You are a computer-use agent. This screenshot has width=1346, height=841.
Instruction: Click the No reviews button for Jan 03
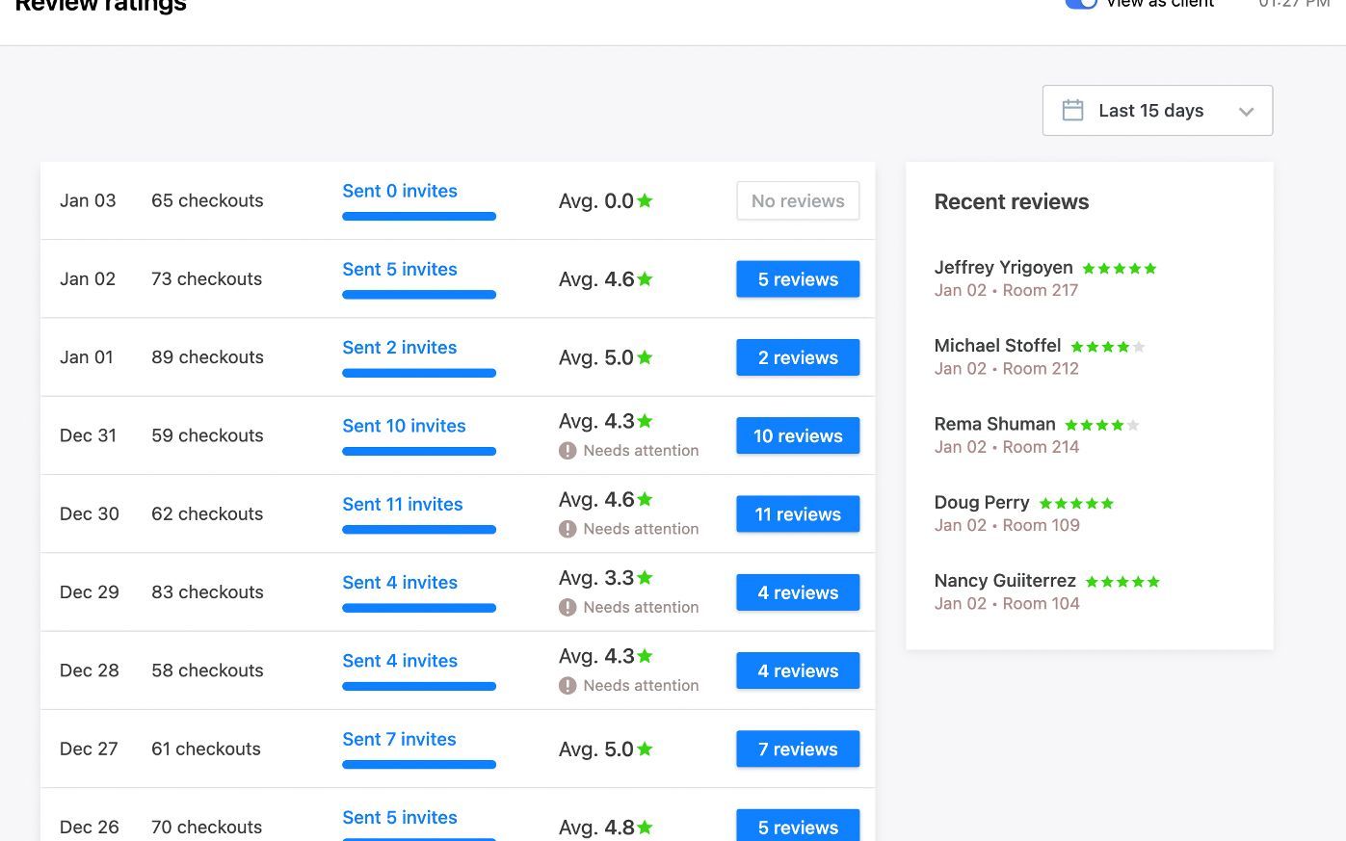click(797, 200)
